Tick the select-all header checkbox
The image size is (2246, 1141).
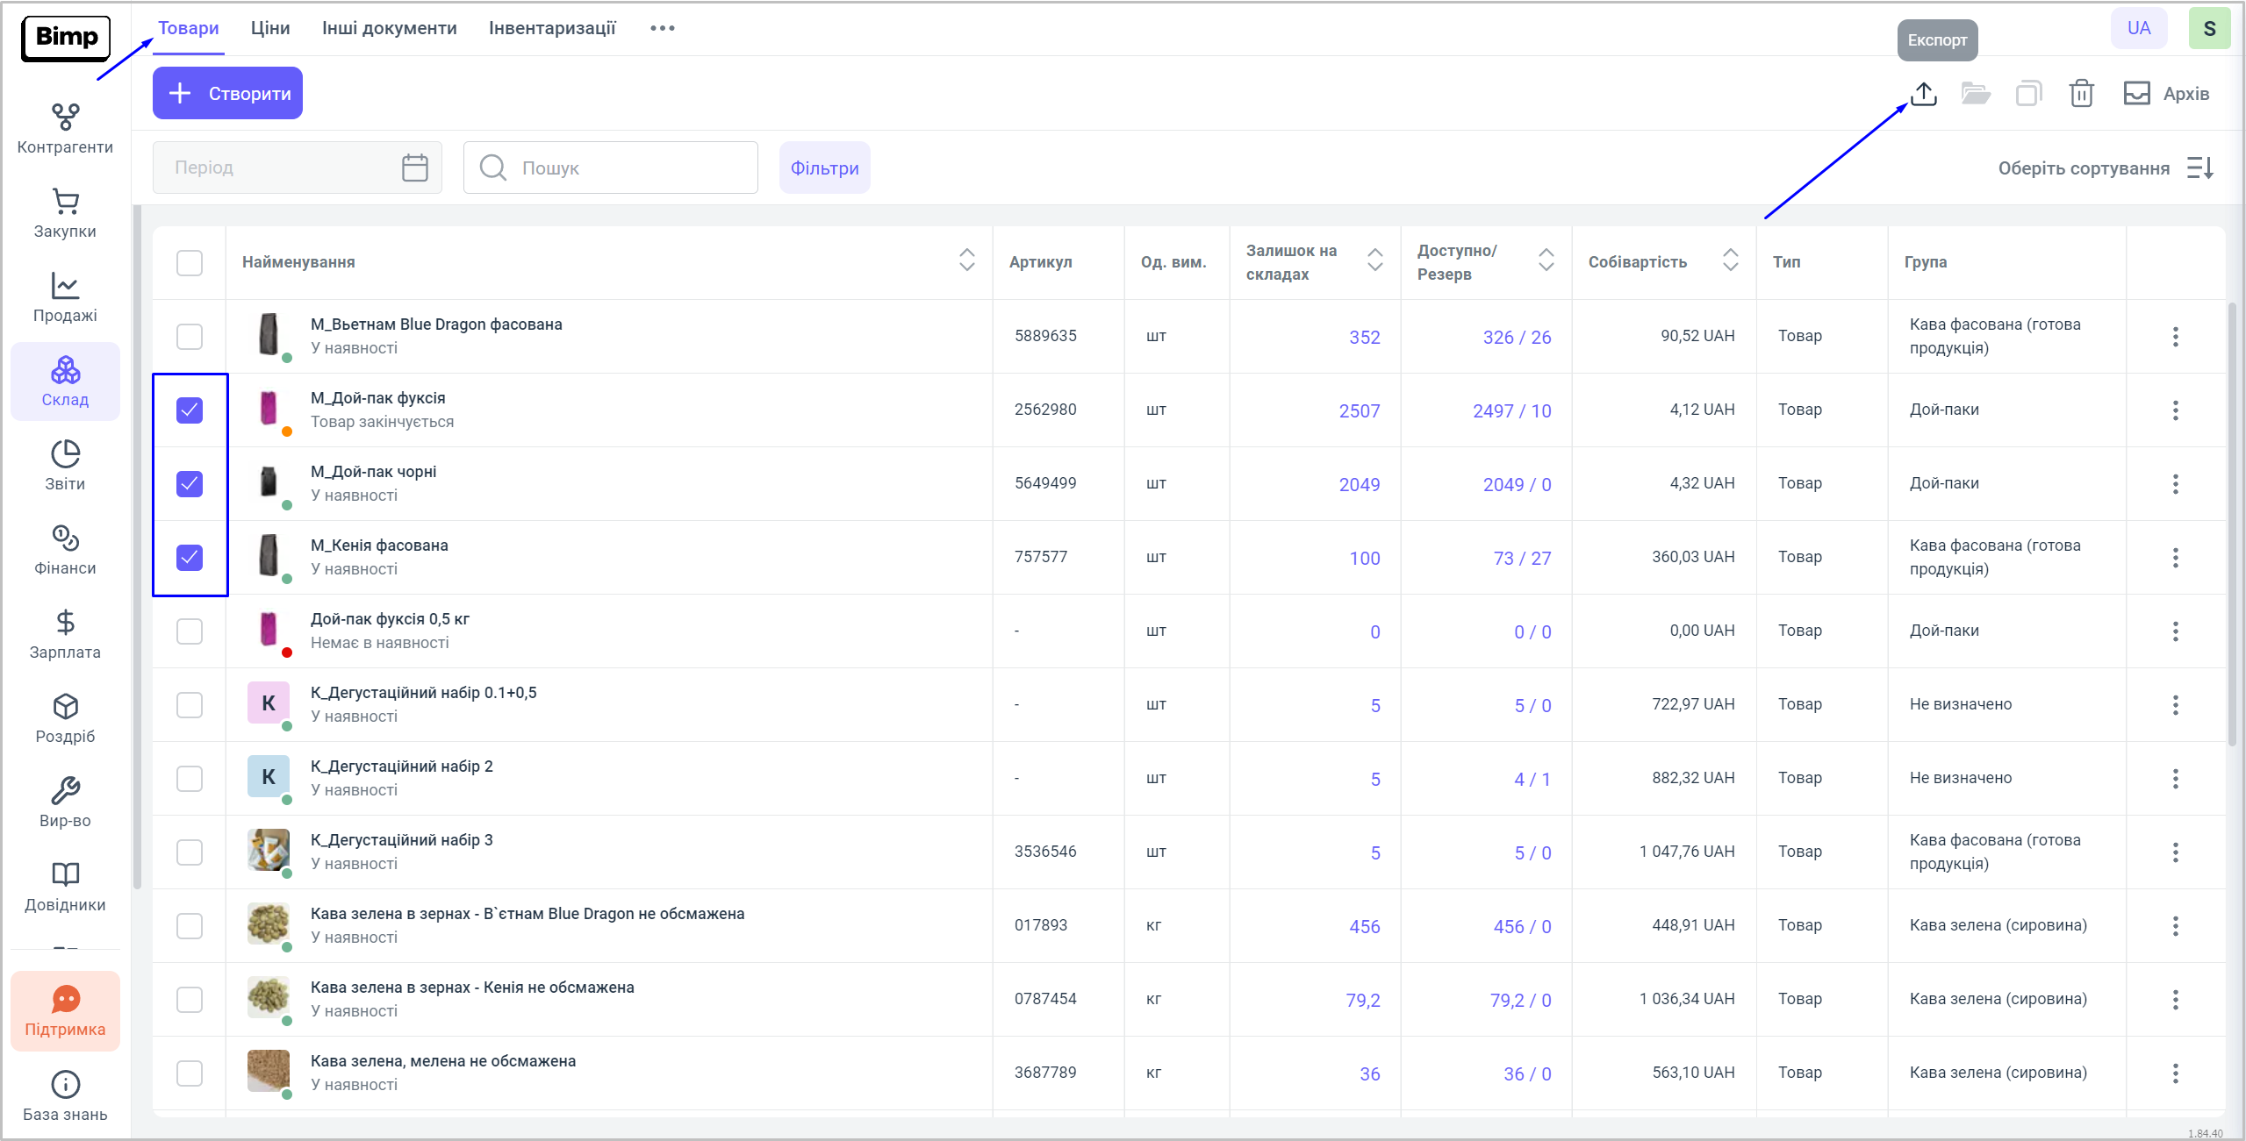pyautogui.click(x=190, y=262)
